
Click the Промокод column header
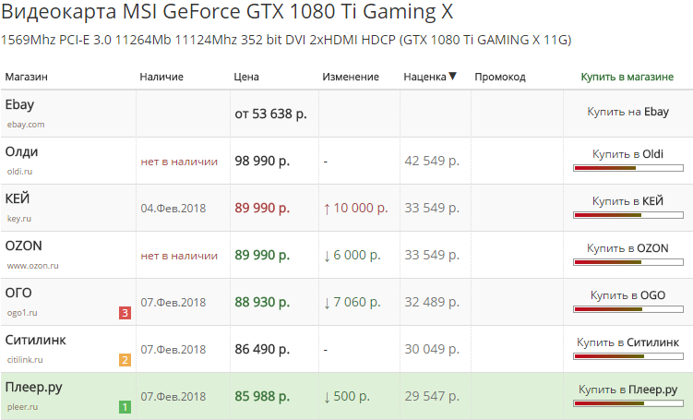pos(500,77)
